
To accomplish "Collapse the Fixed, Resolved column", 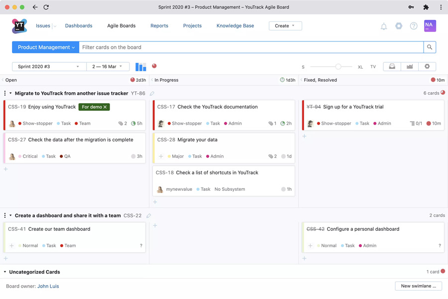I will (301, 80).
